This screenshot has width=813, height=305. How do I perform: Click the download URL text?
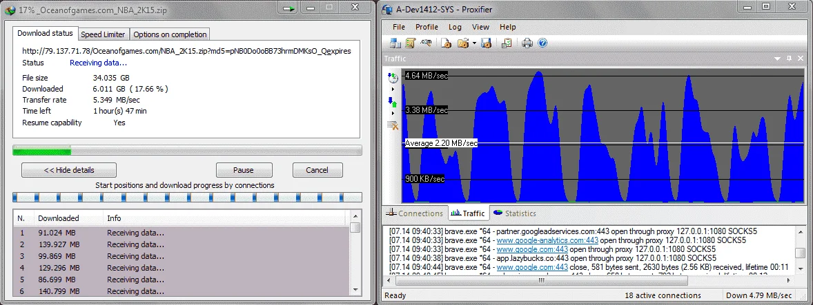186,51
